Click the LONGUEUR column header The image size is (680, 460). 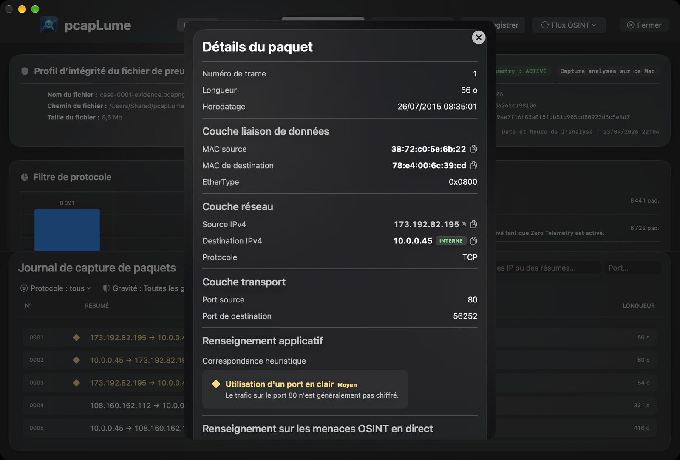639,306
